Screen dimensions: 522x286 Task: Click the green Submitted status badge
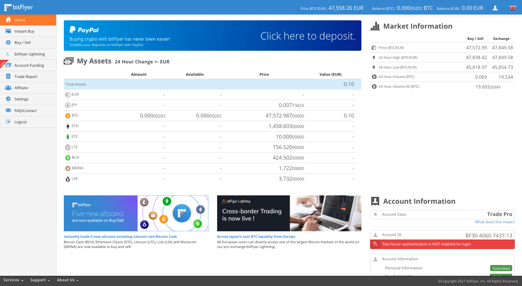point(501,268)
